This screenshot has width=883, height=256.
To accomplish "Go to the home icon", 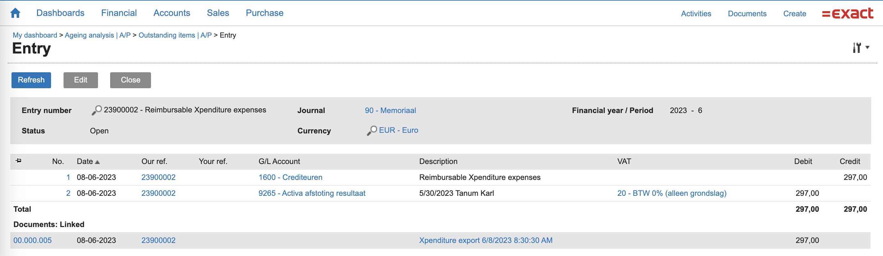I will [15, 13].
